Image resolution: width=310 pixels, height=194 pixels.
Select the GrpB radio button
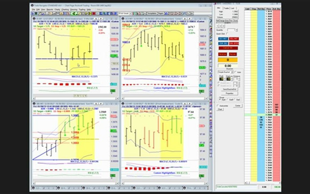[x=228, y=100]
